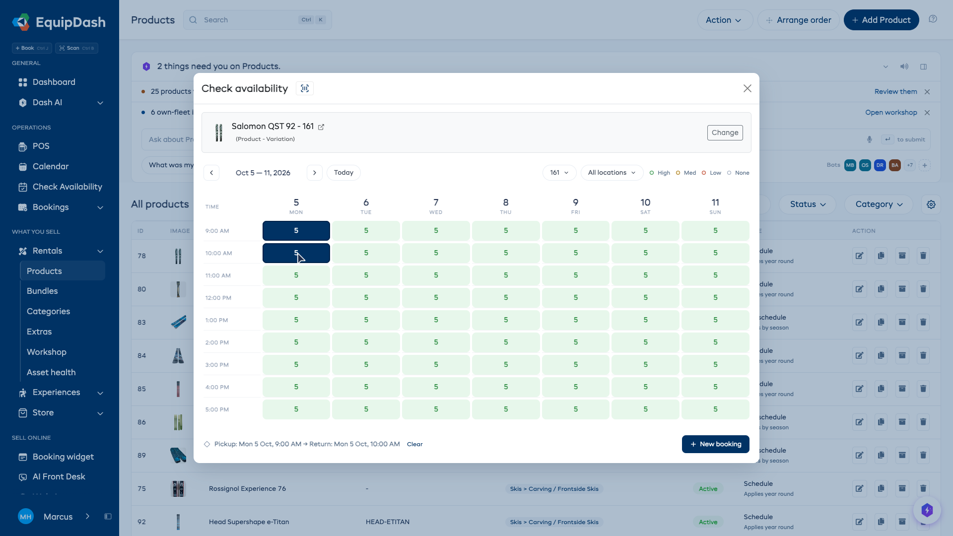Click the floating Dash AI assistant button
The height and width of the screenshot is (536, 953).
click(927, 510)
